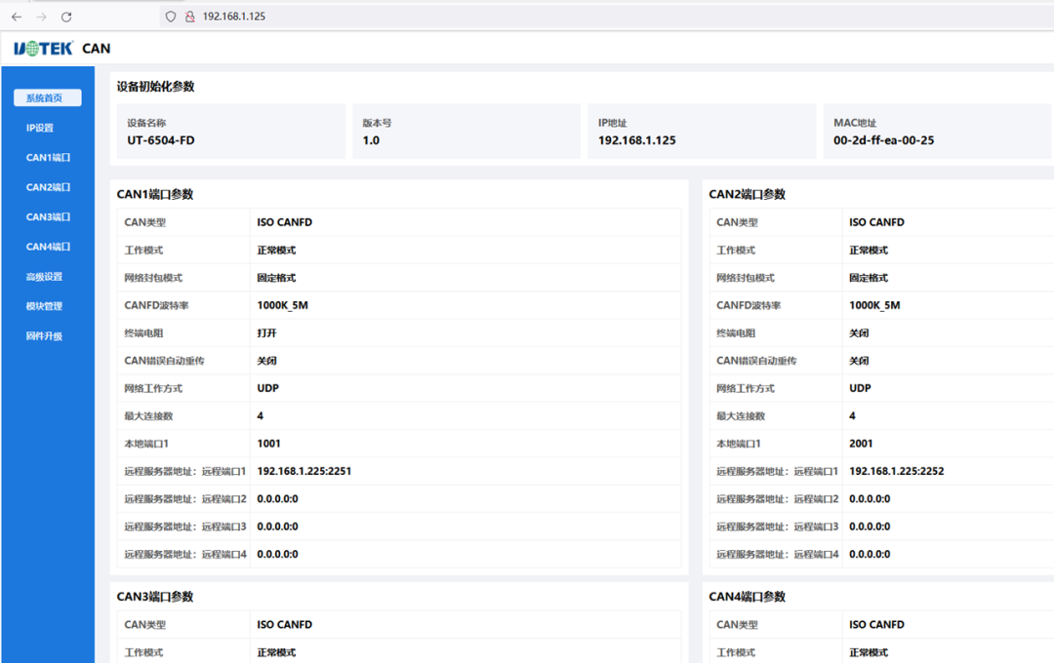Choose CAN4端口 from the left menu

coord(48,247)
